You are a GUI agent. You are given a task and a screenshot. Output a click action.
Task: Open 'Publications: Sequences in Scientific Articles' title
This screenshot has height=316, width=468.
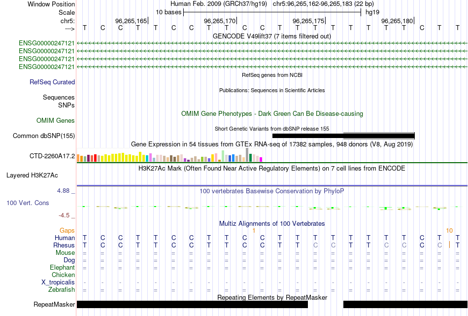272,90
